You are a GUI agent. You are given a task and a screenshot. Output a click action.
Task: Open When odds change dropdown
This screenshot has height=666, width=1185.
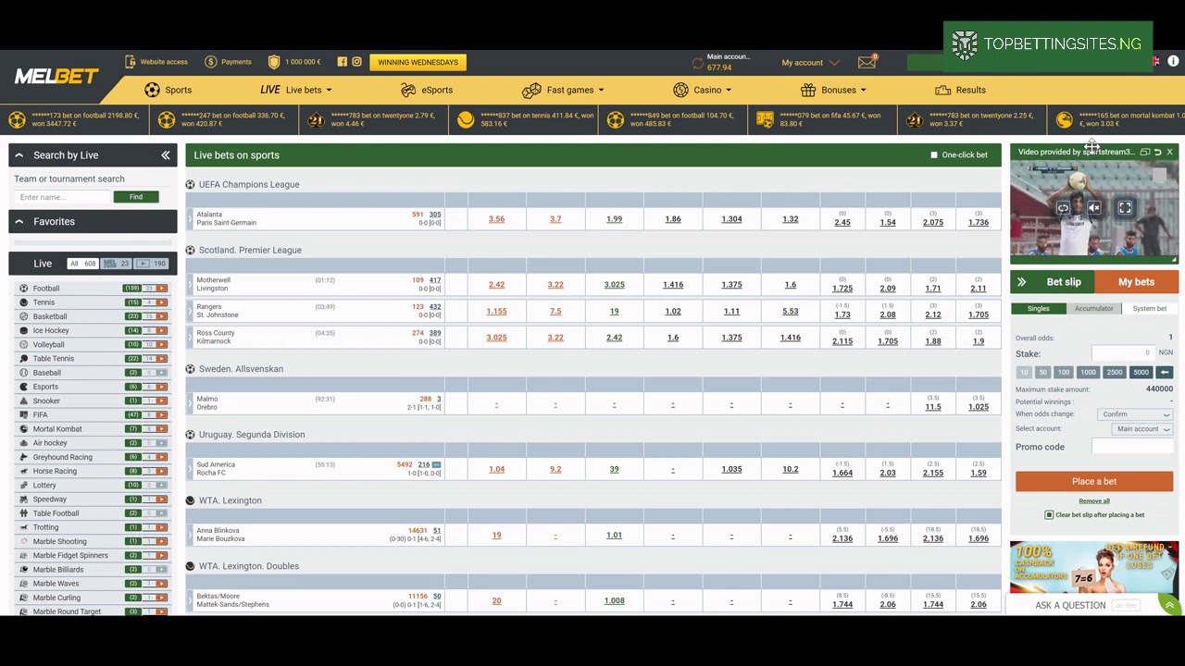coord(1136,414)
